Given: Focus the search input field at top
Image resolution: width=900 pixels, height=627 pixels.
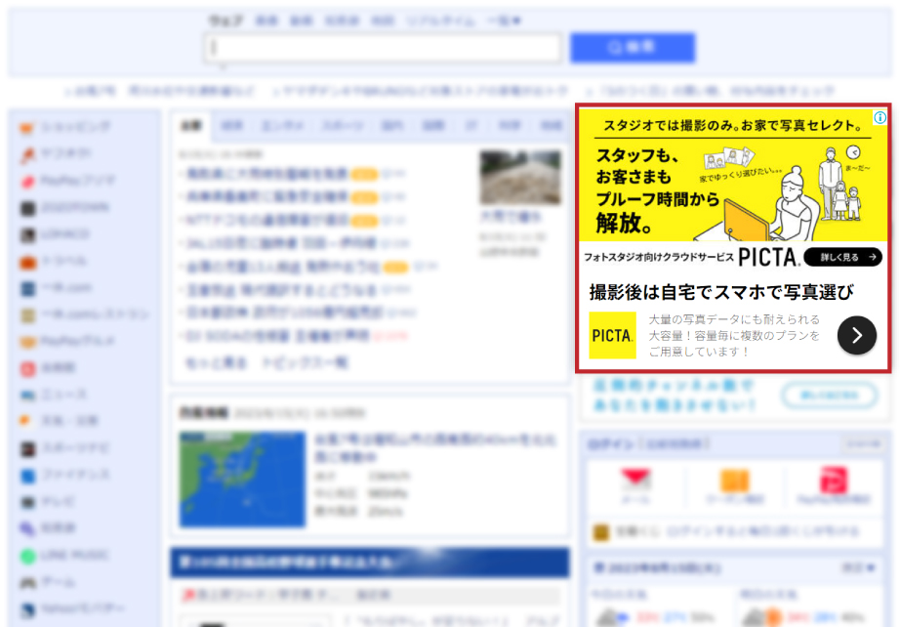Looking at the screenshot, I should click(x=383, y=48).
